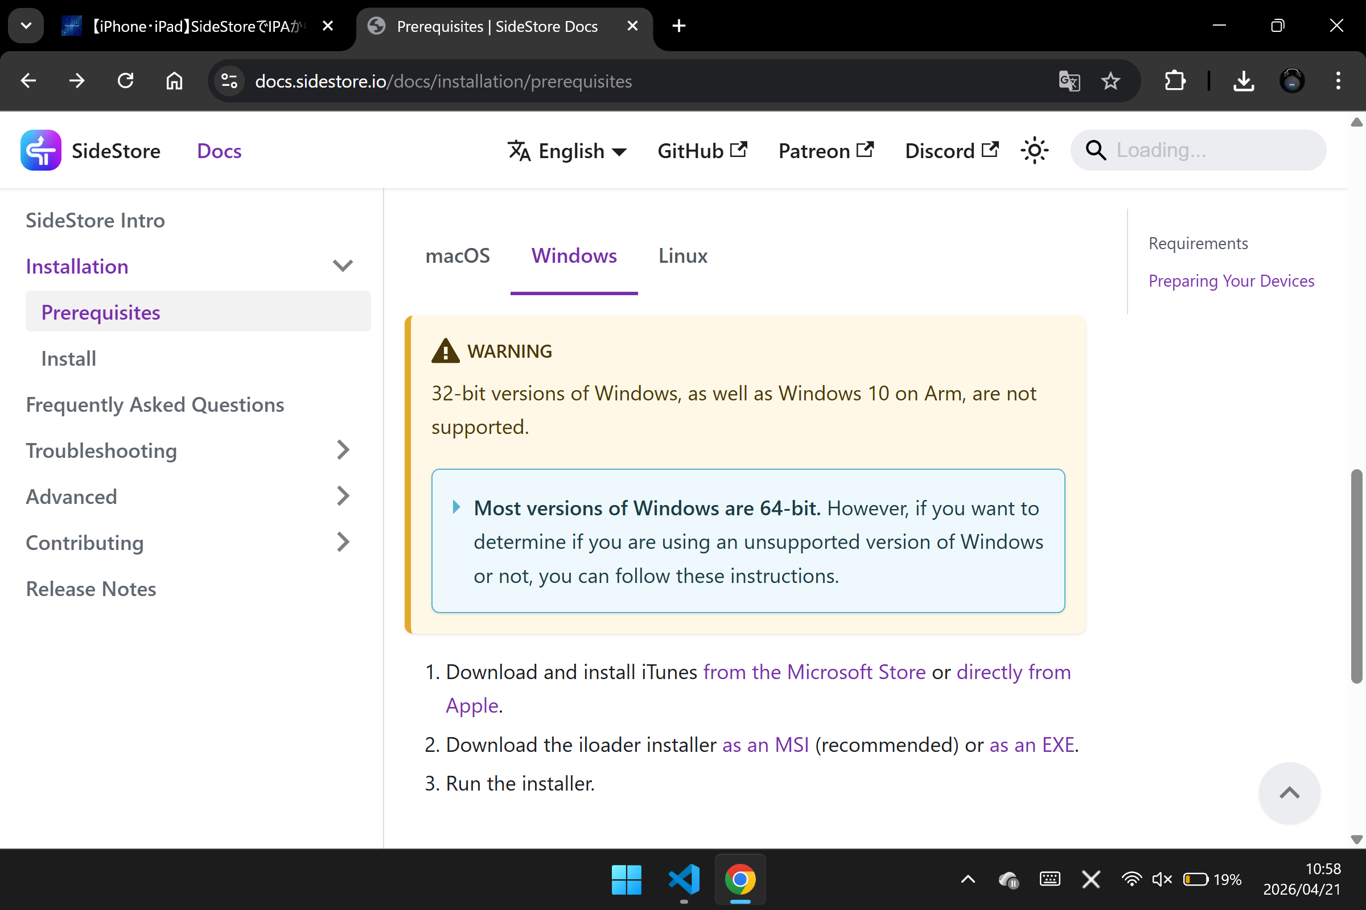The image size is (1366, 910).
Task: View site information icon in address bar
Action: click(x=229, y=81)
